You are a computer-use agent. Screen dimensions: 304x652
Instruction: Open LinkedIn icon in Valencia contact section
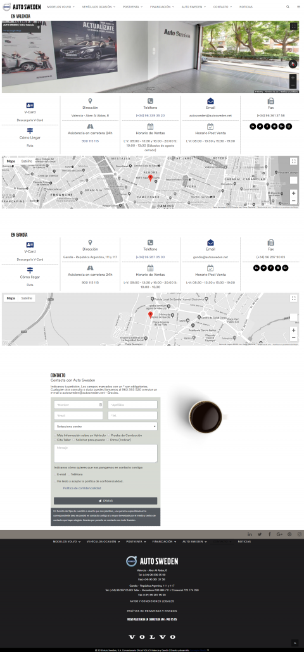tap(253, 127)
